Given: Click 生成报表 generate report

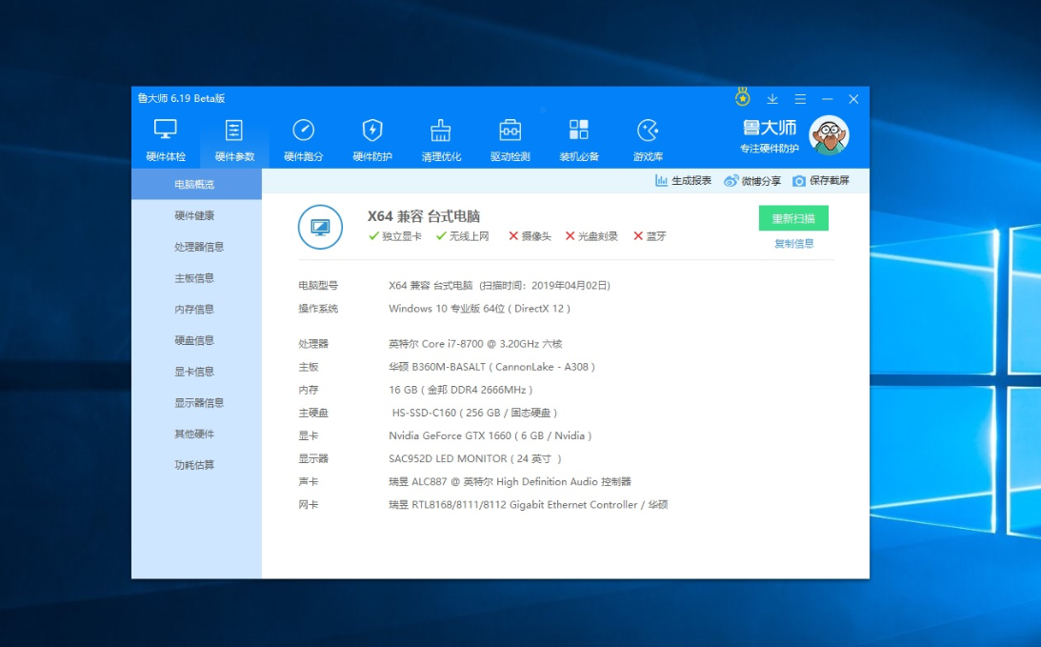Looking at the screenshot, I should click(x=683, y=181).
